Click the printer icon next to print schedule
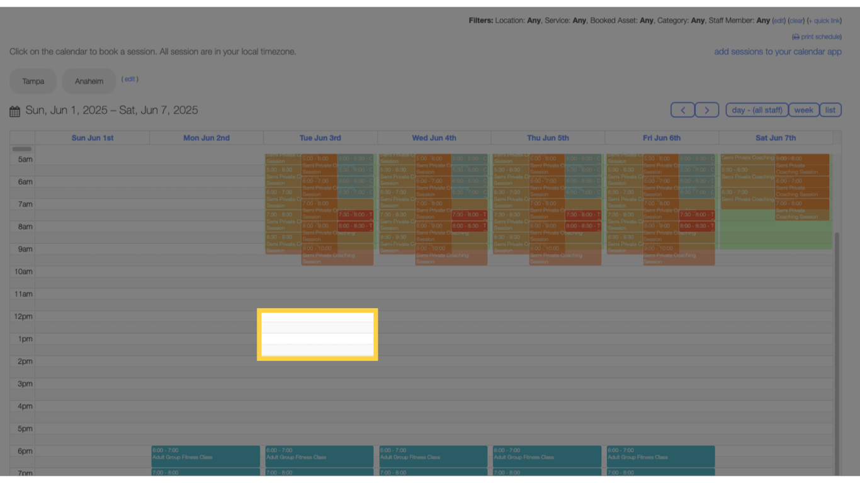Screen dimensions: 860x483 click(795, 36)
